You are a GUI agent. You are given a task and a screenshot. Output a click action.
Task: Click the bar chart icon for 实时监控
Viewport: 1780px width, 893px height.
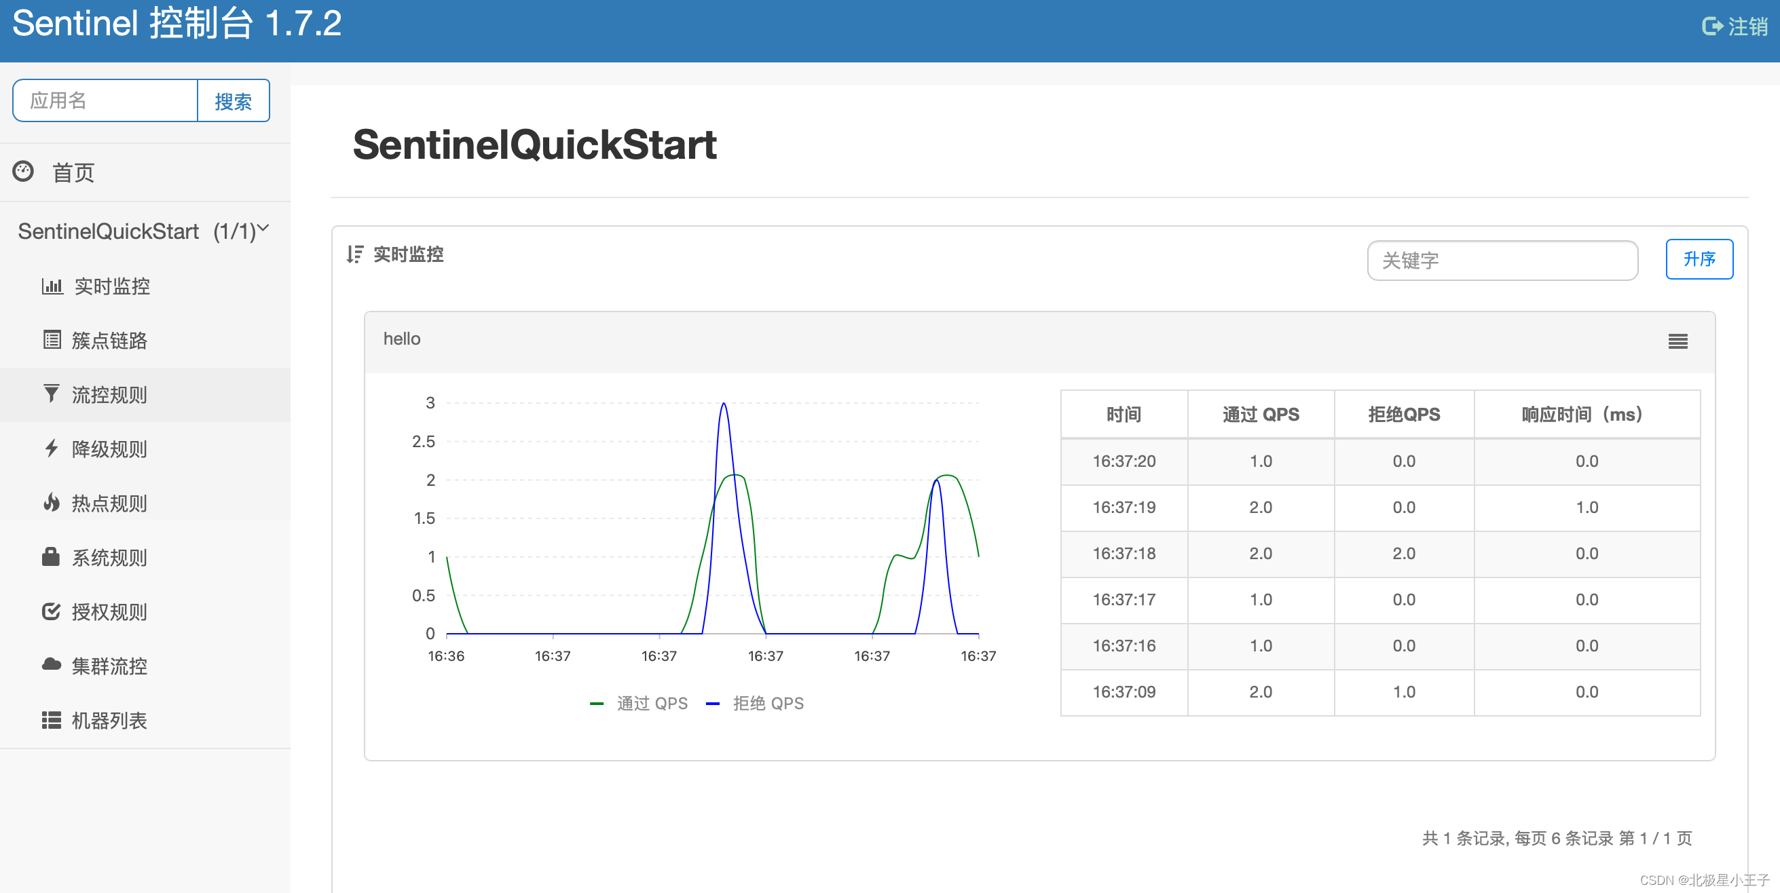pyautogui.click(x=52, y=286)
